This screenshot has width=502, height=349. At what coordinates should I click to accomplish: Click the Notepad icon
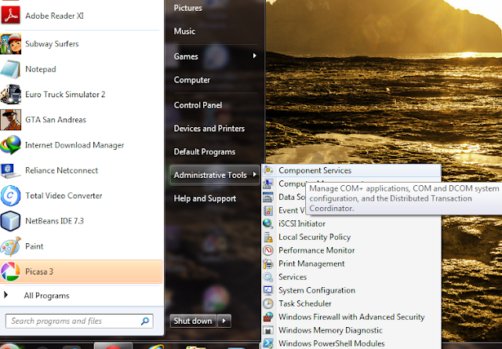tap(10, 69)
